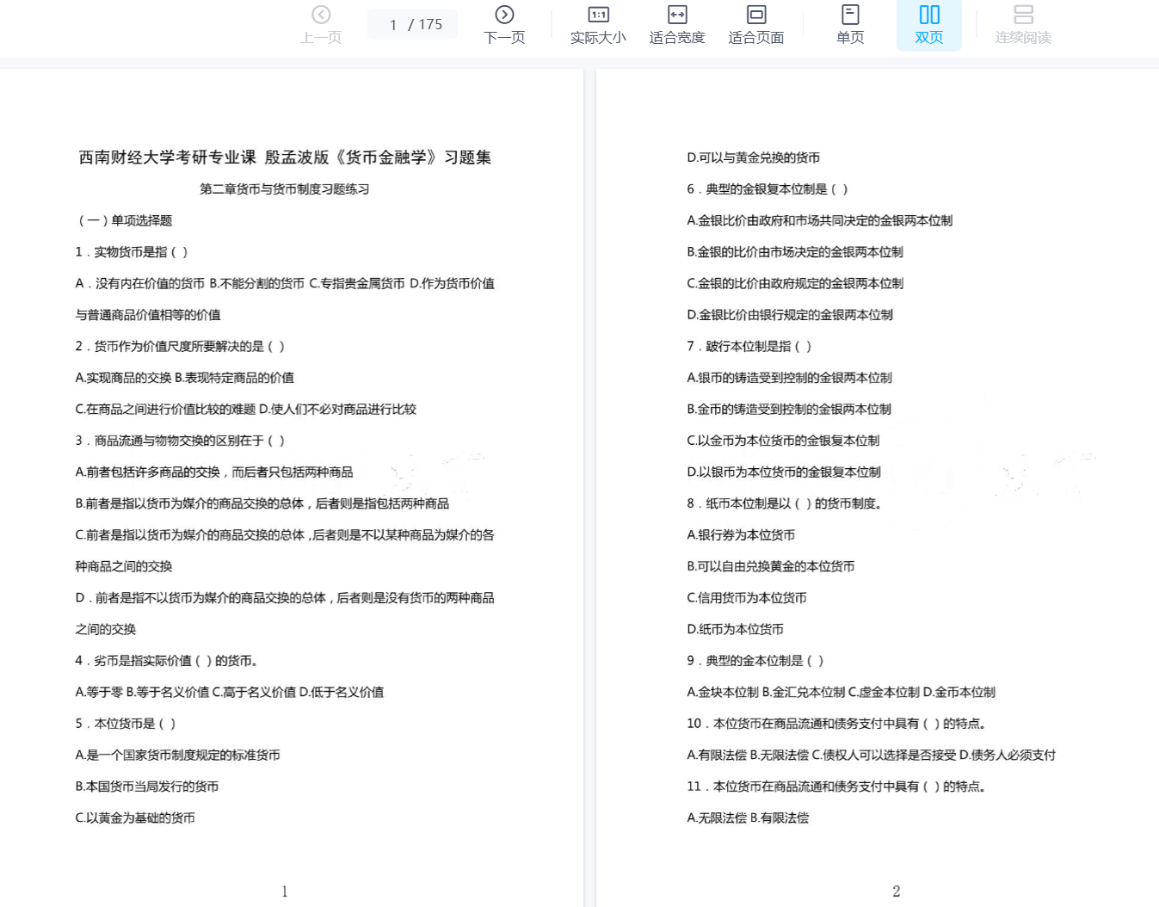Click the section heading （一）单项选择题

(125, 220)
